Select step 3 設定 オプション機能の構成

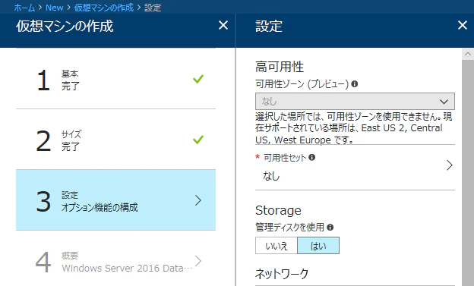tap(115, 200)
